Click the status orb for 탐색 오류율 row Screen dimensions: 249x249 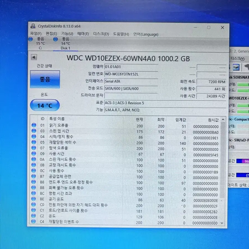(x=34, y=148)
